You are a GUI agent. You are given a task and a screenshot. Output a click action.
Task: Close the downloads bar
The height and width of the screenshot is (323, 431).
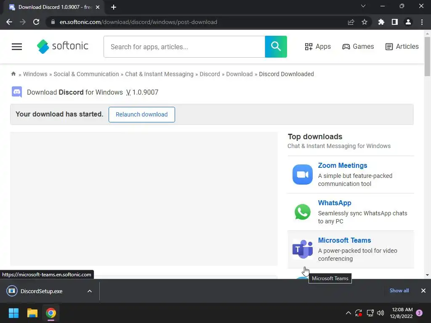tap(423, 291)
